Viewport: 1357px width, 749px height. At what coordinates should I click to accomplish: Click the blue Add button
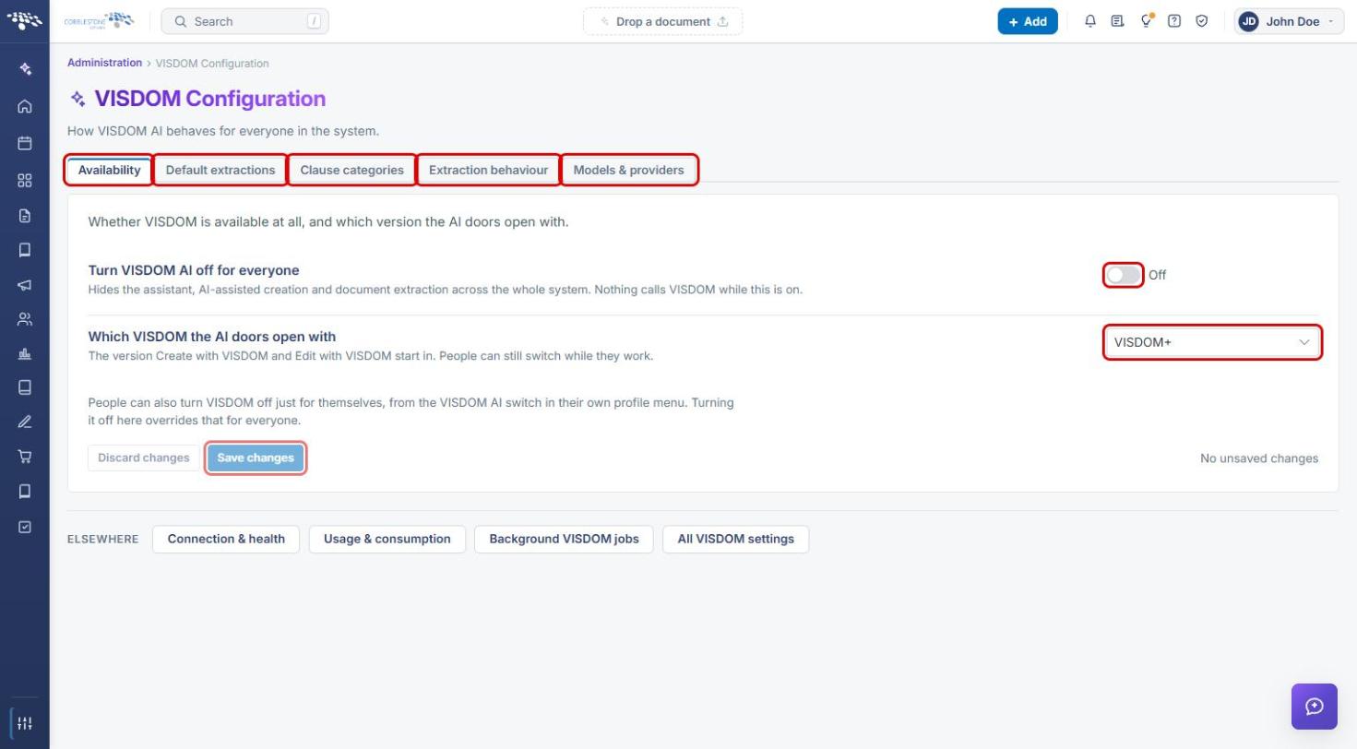click(x=1028, y=21)
